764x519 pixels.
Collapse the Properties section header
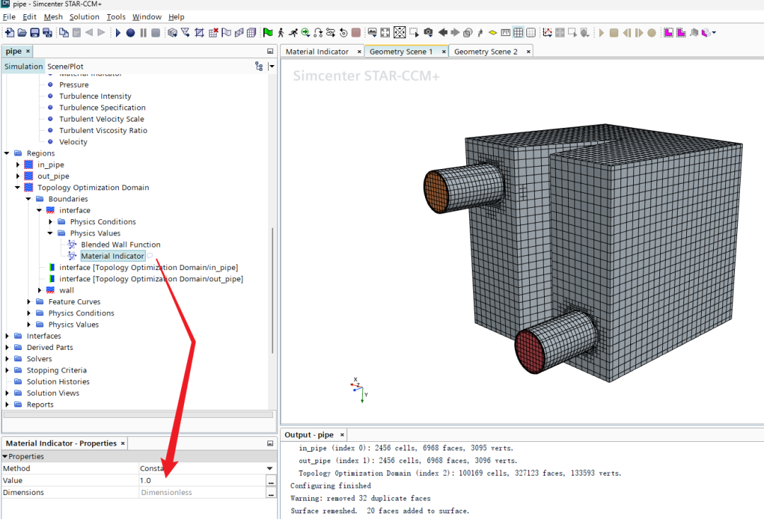click(5, 456)
